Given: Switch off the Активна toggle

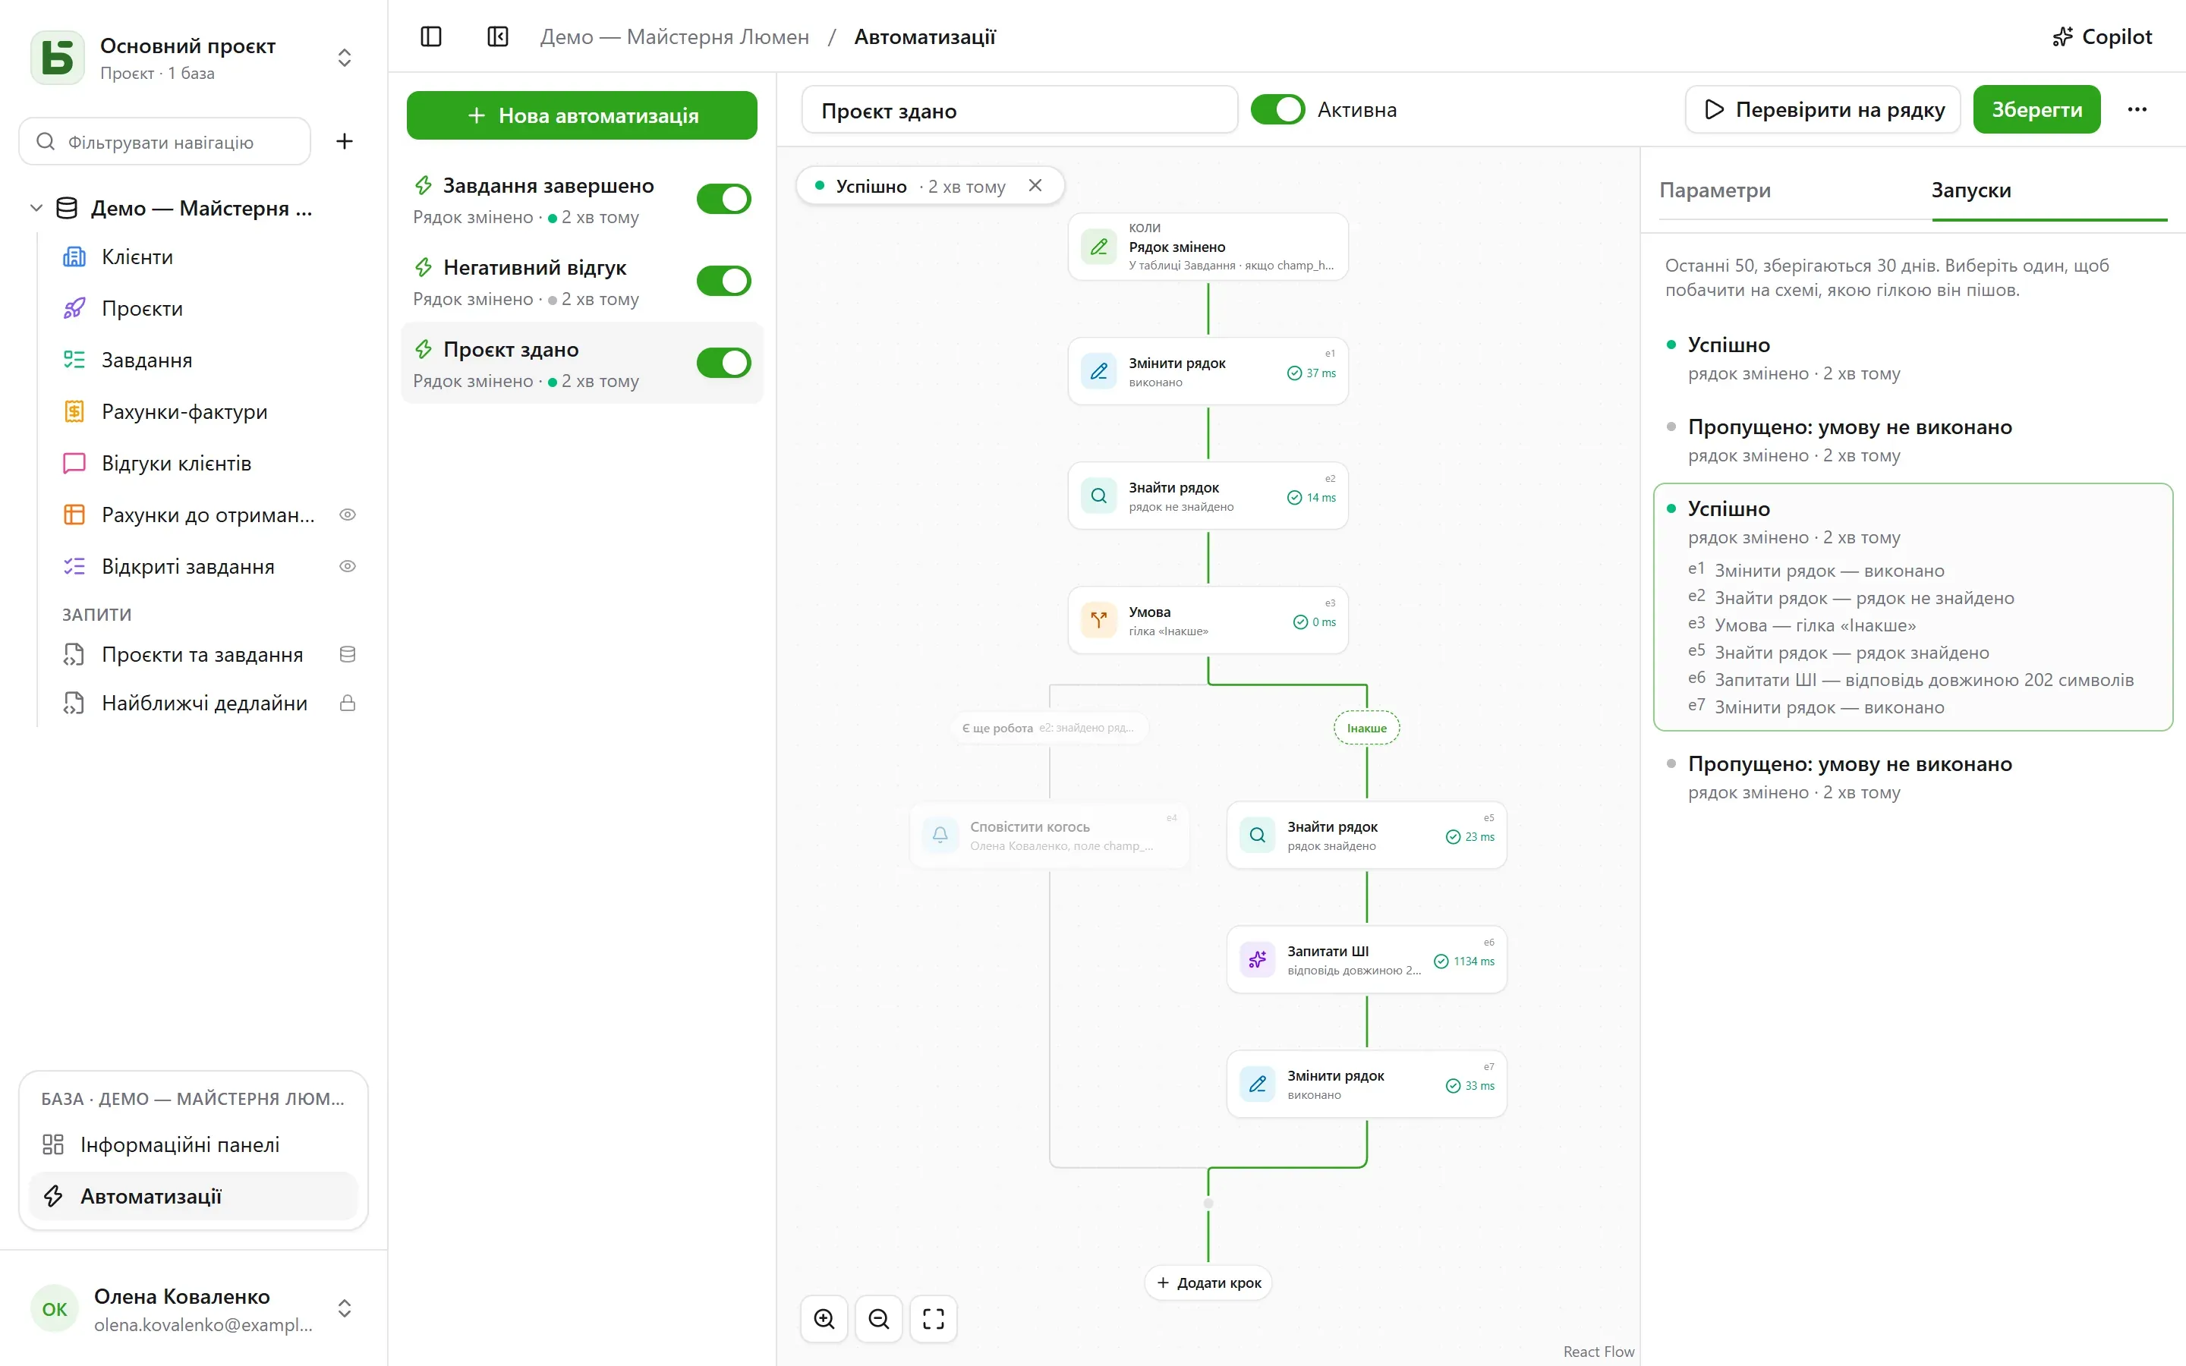Looking at the screenshot, I should (1277, 109).
